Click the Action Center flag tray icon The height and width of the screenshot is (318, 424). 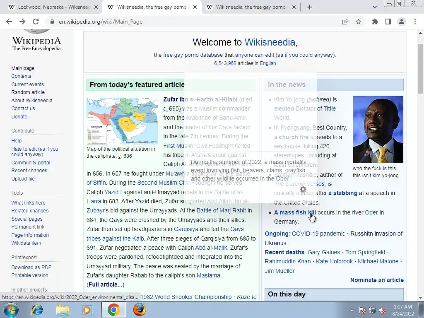tap(362, 311)
